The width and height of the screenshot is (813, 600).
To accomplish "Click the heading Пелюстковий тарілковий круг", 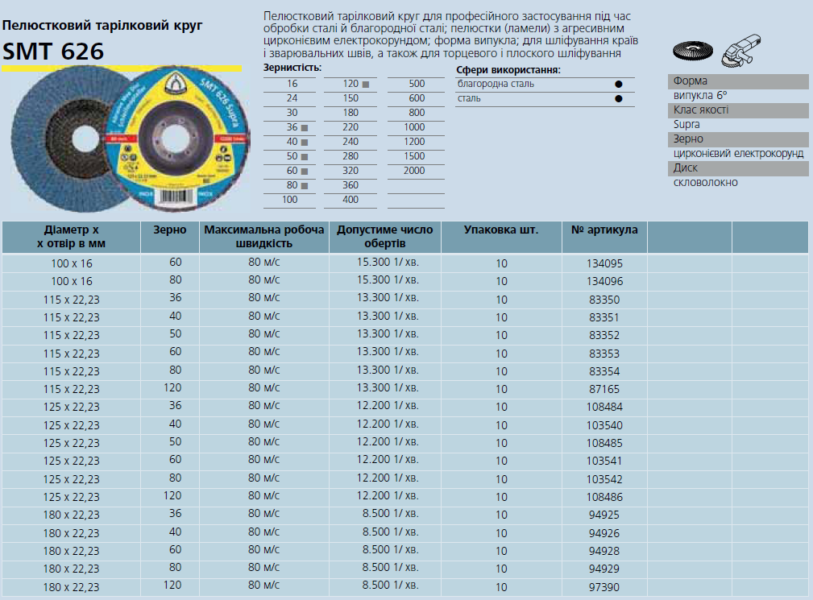I will coord(102,26).
